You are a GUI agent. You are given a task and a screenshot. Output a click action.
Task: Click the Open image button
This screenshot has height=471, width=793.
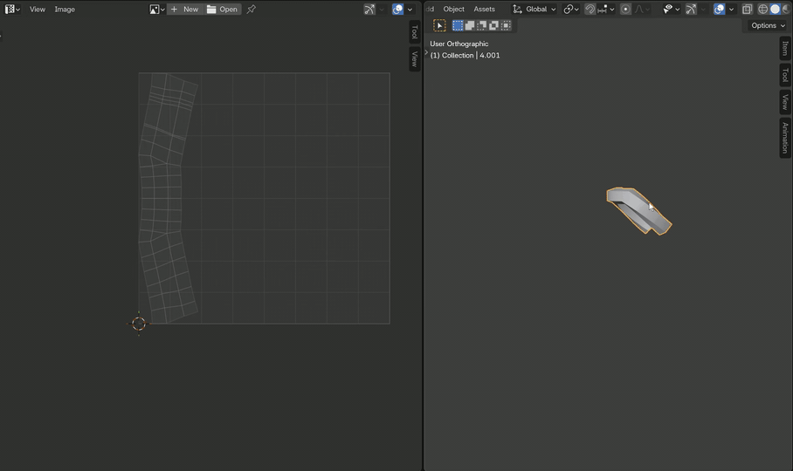coord(223,9)
